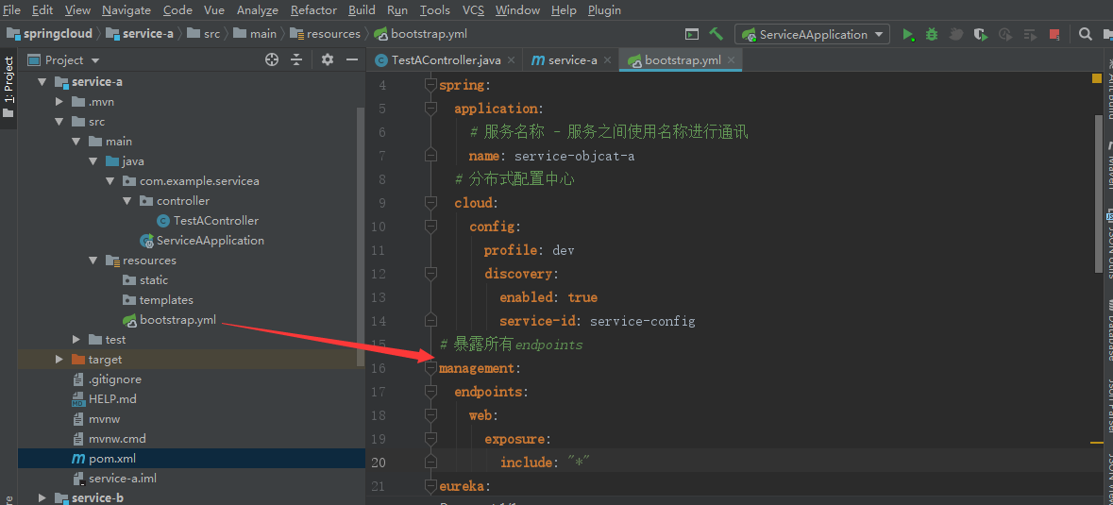Select TestAController class in tree
Image resolution: width=1113 pixels, height=505 pixels.
[x=216, y=221]
